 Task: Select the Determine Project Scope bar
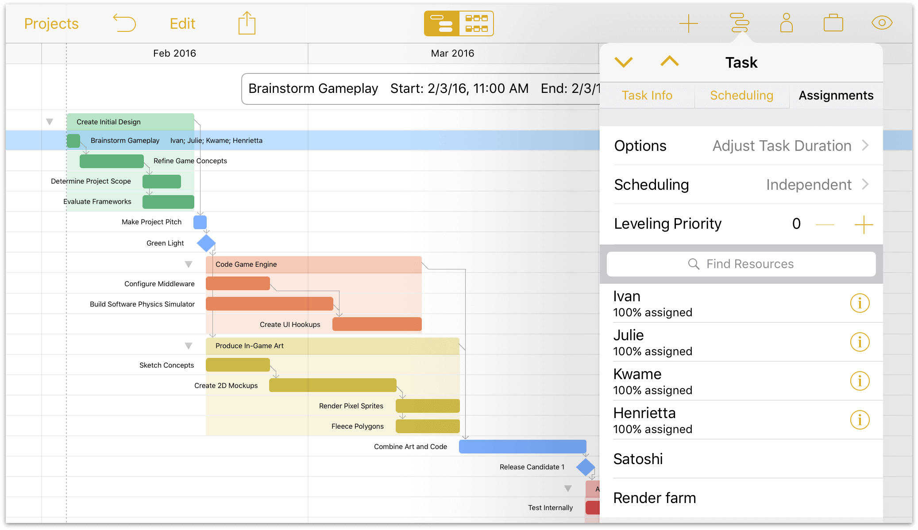pyautogui.click(x=162, y=181)
